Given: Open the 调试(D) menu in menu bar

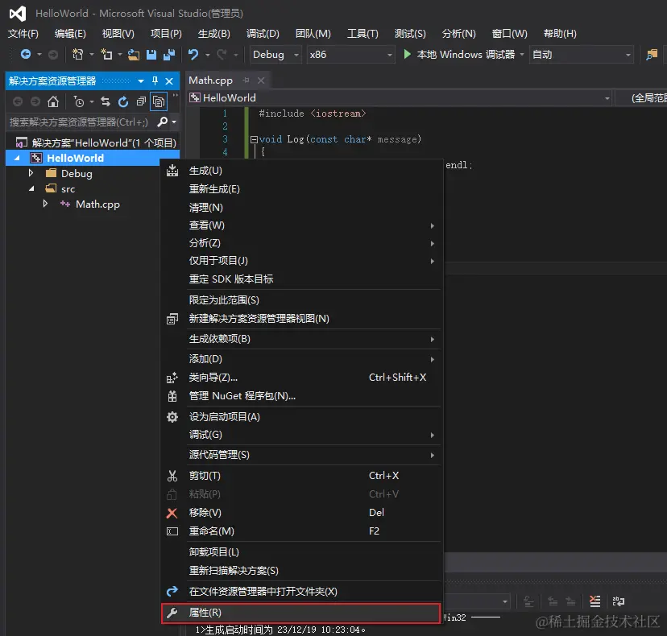Looking at the screenshot, I should (263, 34).
